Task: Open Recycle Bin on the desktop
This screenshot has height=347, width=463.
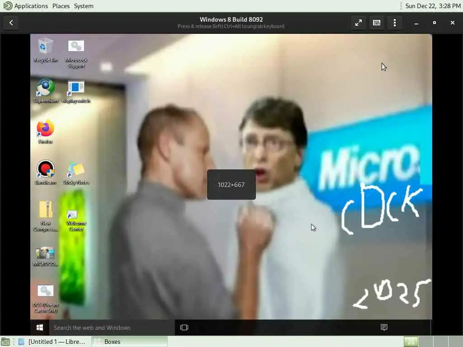Action: point(45,51)
